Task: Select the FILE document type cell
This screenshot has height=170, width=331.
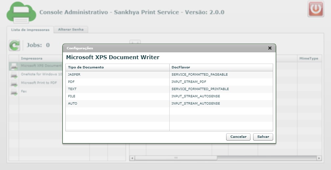Action: point(117,96)
